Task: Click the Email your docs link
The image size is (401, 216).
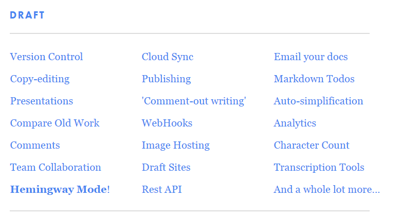Action: coord(311,57)
